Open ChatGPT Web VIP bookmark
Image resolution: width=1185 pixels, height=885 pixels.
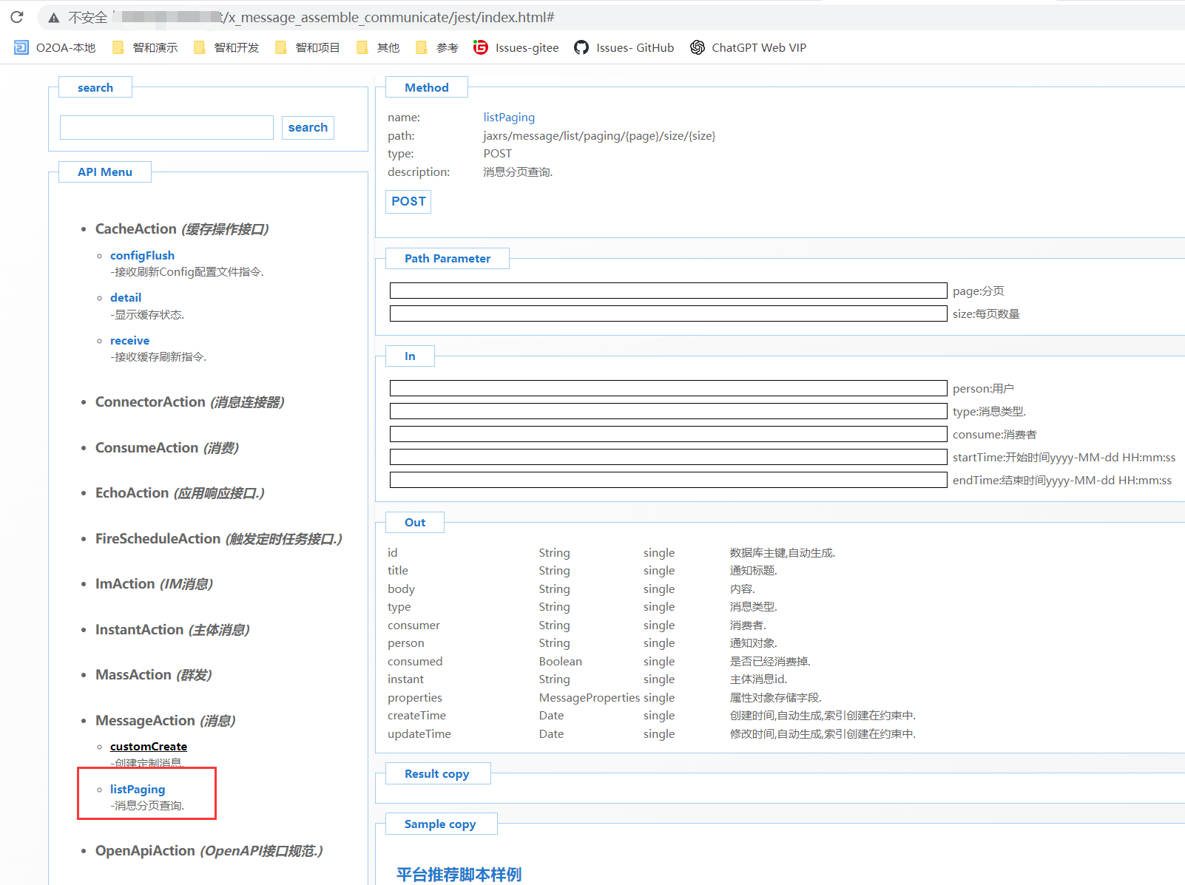coord(748,47)
